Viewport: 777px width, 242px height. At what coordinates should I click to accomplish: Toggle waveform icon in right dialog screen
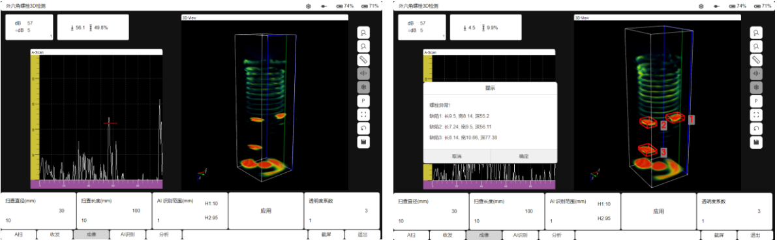click(x=756, y=74)
